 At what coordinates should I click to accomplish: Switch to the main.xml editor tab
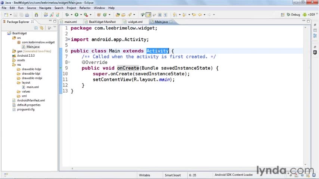click(x=70, y=22)
